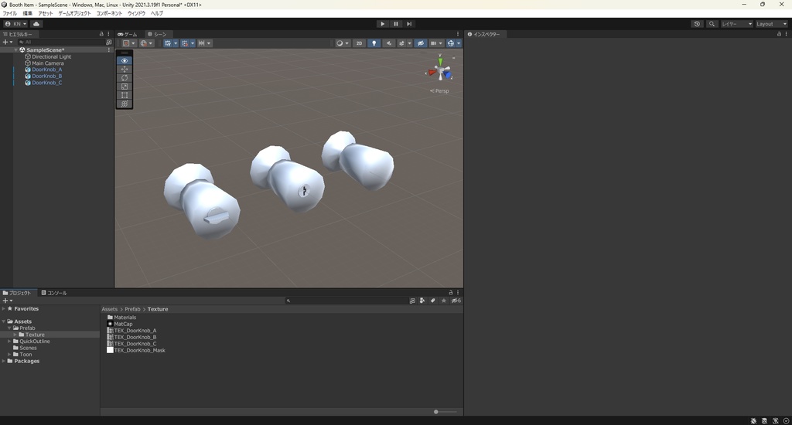Click the Play button

click(x=382, y=24)
